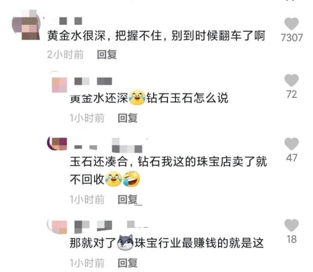
Task: Reply to the 珠宝行业最赚钱 comment
Action: pyautogui.click(x=128, y=263)
